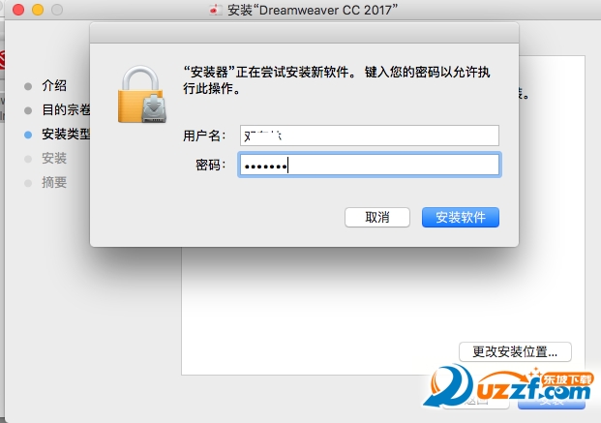The width and height of the screenshot is (601, 423).
Task: Click the 取消 cancel button
Action: (x=377, y=218)
